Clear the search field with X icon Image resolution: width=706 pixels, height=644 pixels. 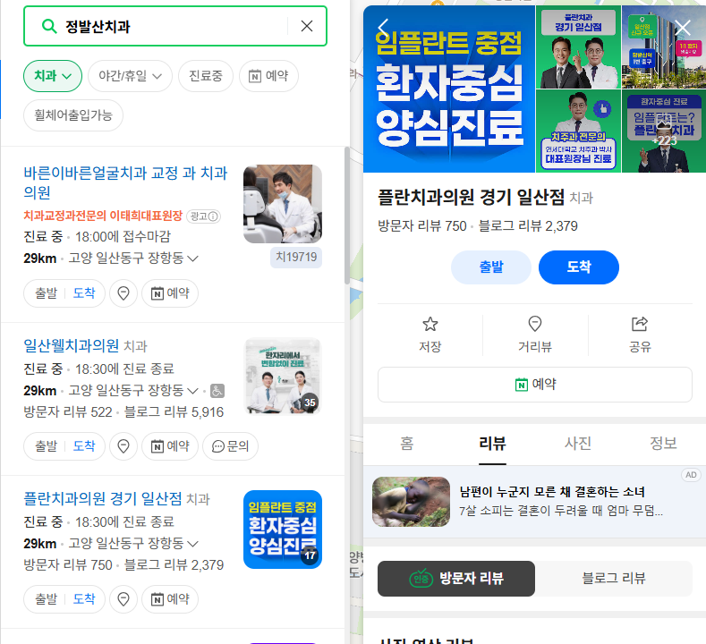pyautogui.click(x=307, y=26)
